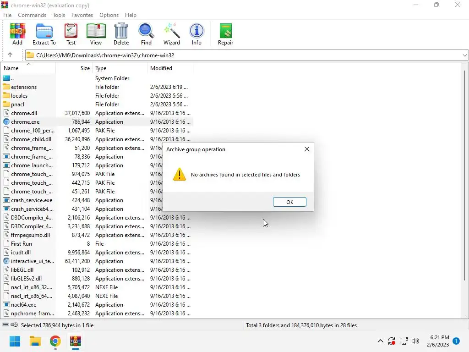Open the Favorites menu

[x=82, y=15]
